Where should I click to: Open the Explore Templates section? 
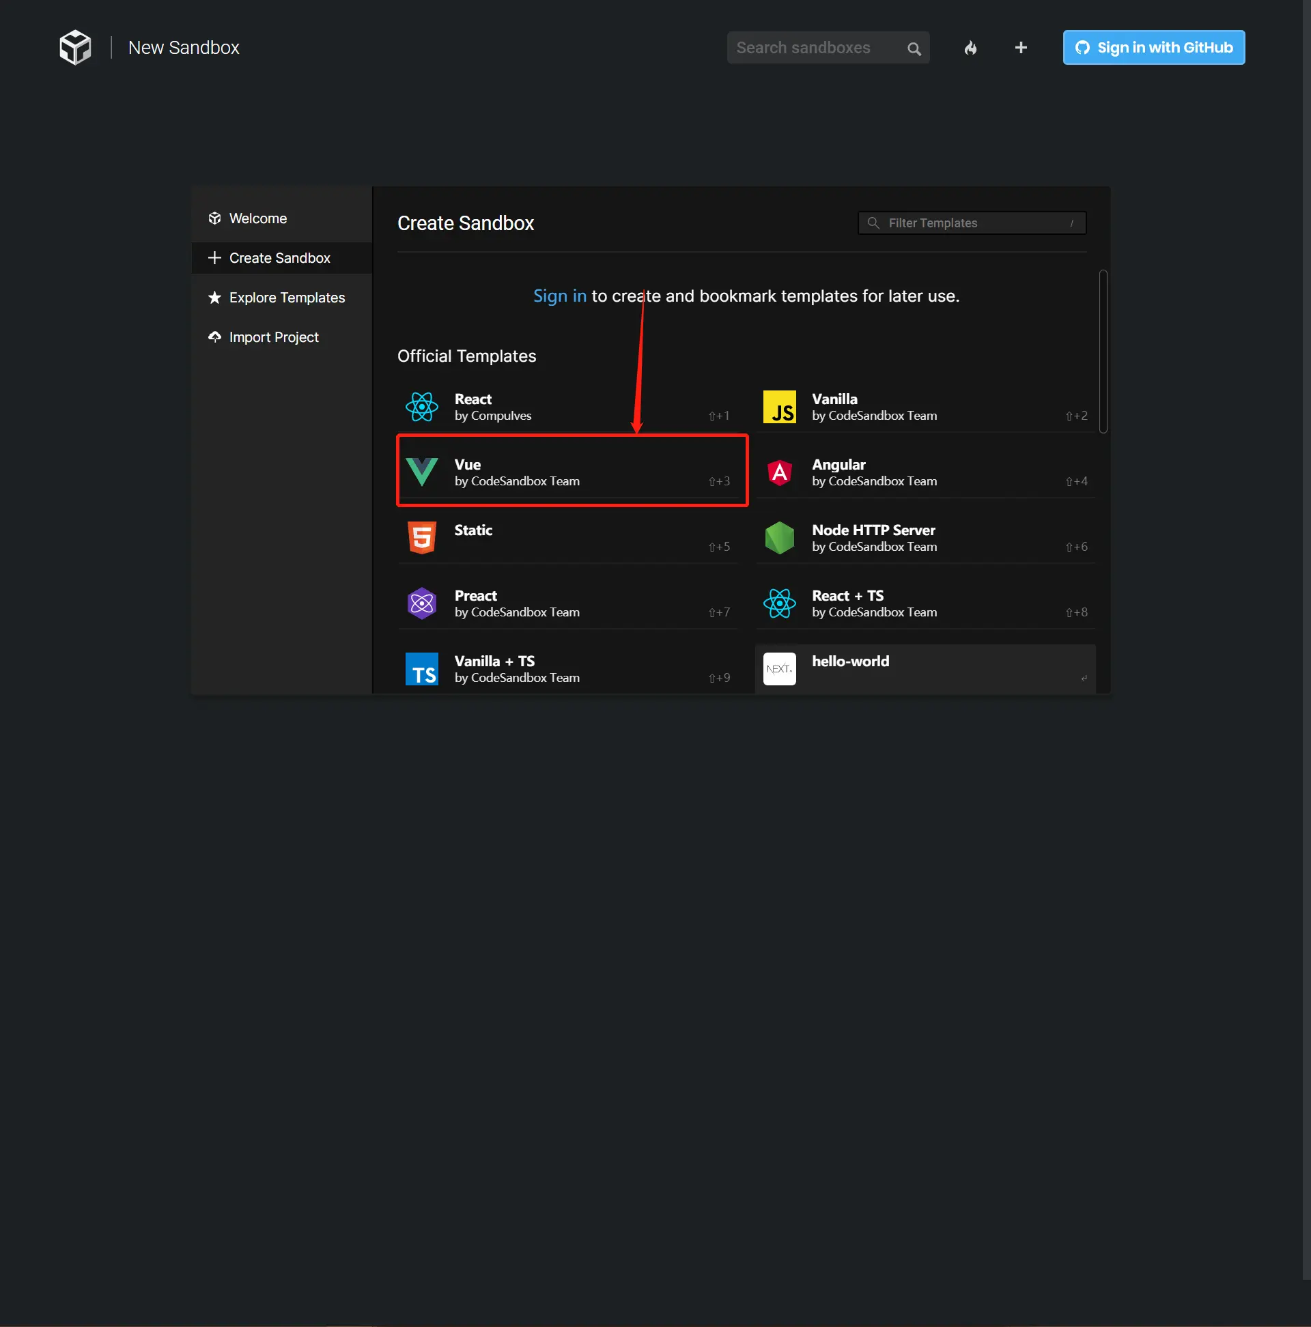tap(287, 298)
